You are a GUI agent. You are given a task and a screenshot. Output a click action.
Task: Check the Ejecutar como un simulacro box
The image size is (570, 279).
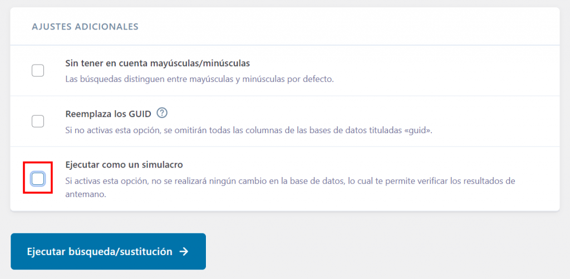click(38, 178)
